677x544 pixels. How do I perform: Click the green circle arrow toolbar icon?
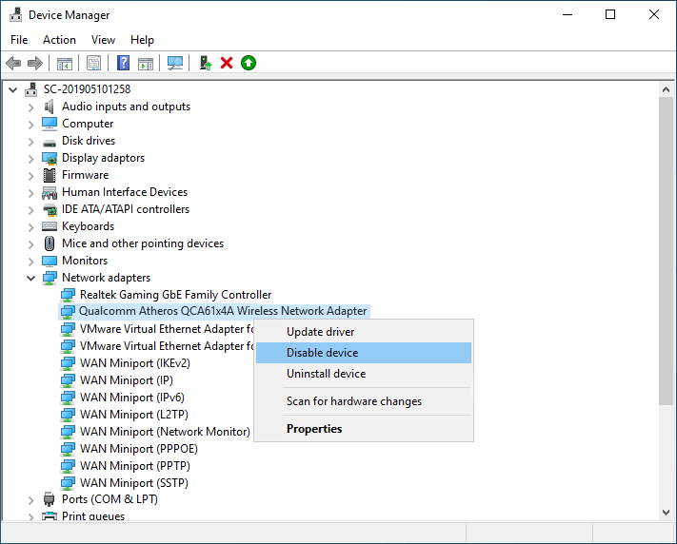point(249,63)
